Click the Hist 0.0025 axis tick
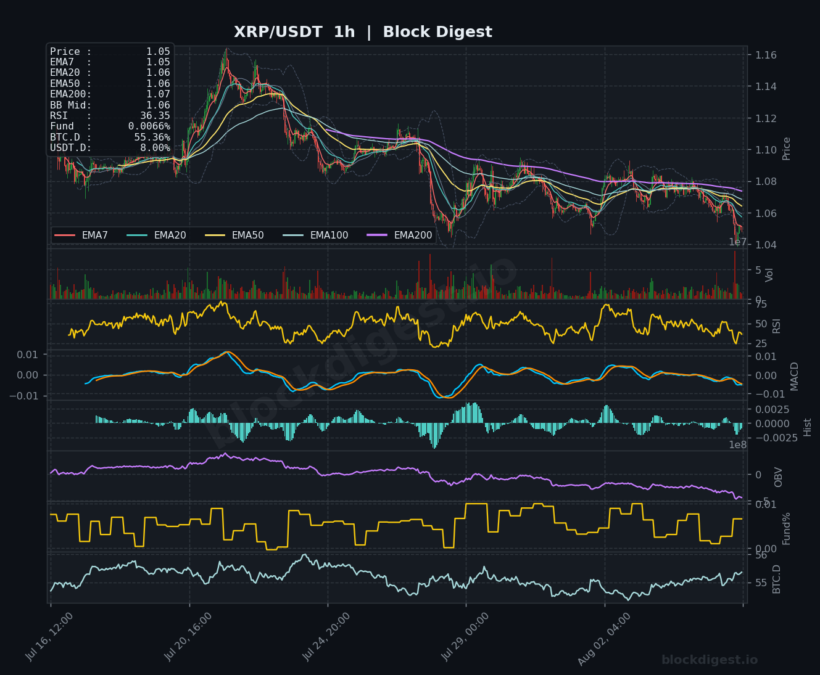Viewport: 820px width, 675px height. [772, 410]
